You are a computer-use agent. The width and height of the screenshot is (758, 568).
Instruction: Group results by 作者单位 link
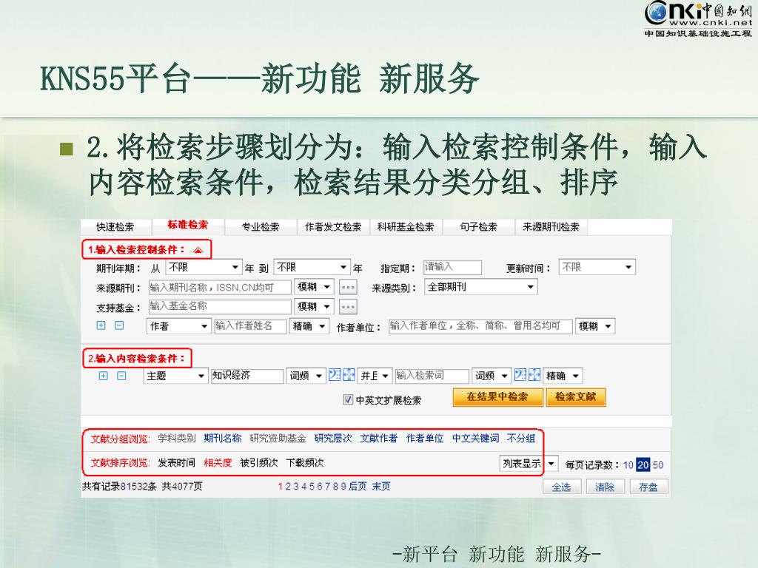[425, 438]
